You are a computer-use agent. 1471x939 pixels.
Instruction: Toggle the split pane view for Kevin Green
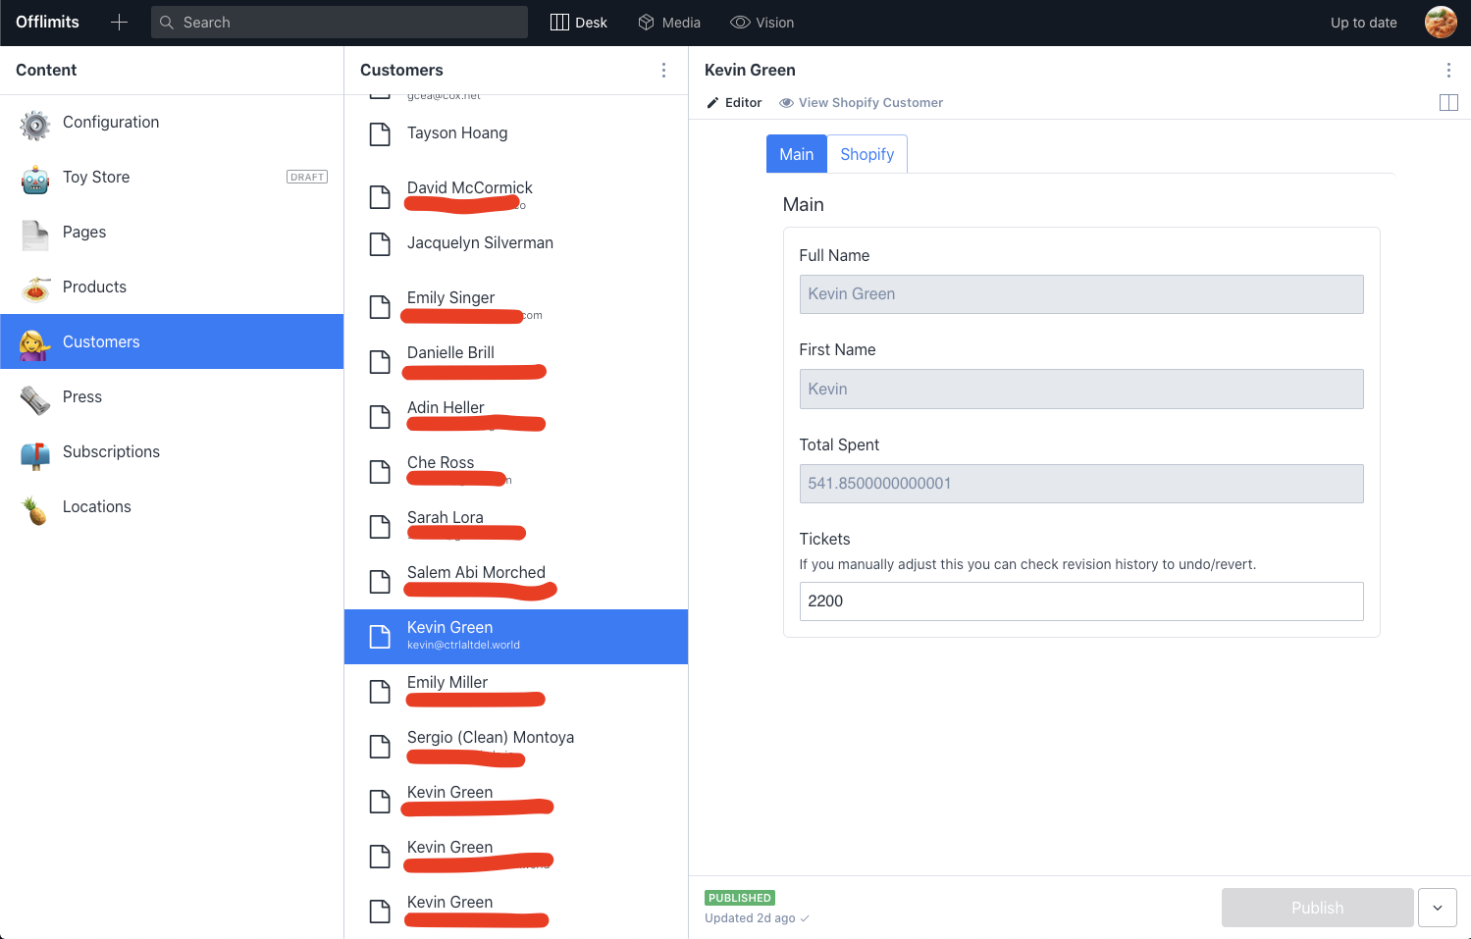[1448, 102]
